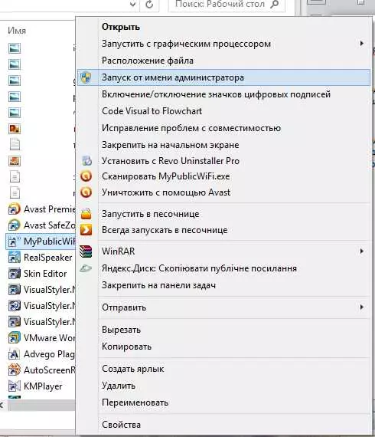The height and width of the screenshot is (437, 375).
Task: Select the KMPlayer shortcut icon
Action: pyautogui.click(x=15, y=386)
